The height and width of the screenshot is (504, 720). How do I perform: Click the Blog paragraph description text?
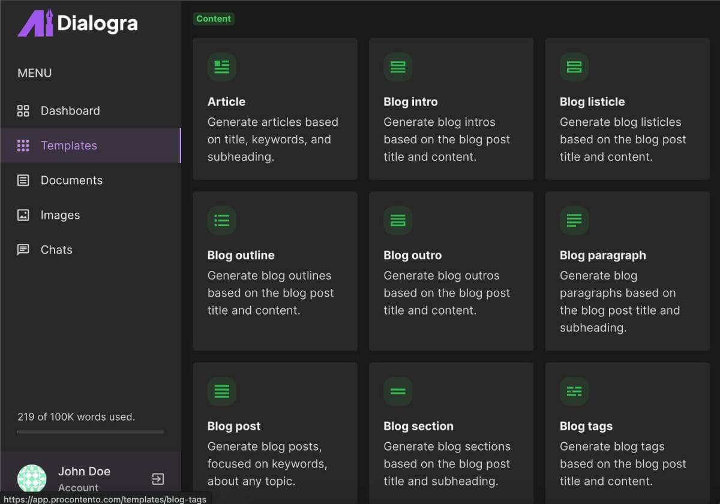pos(620,301)
